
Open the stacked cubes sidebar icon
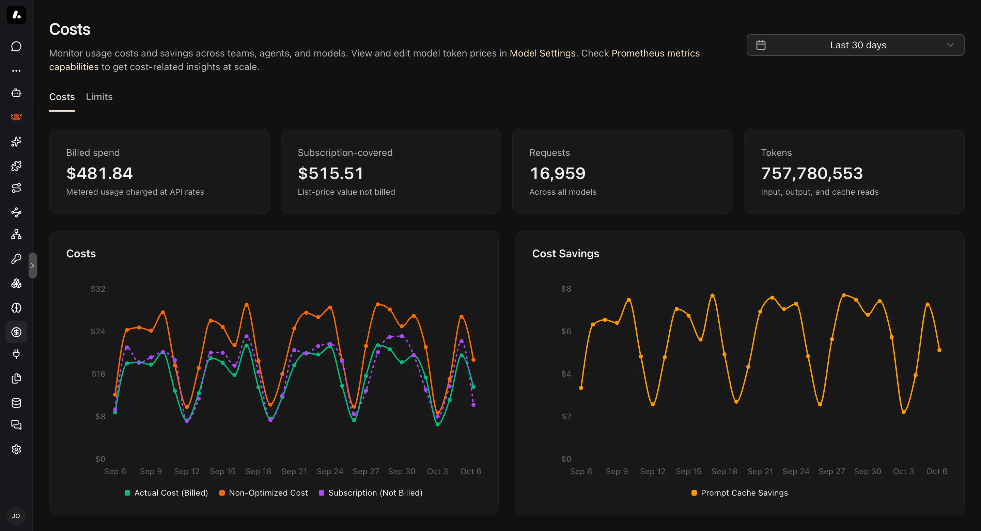(16, 284)
